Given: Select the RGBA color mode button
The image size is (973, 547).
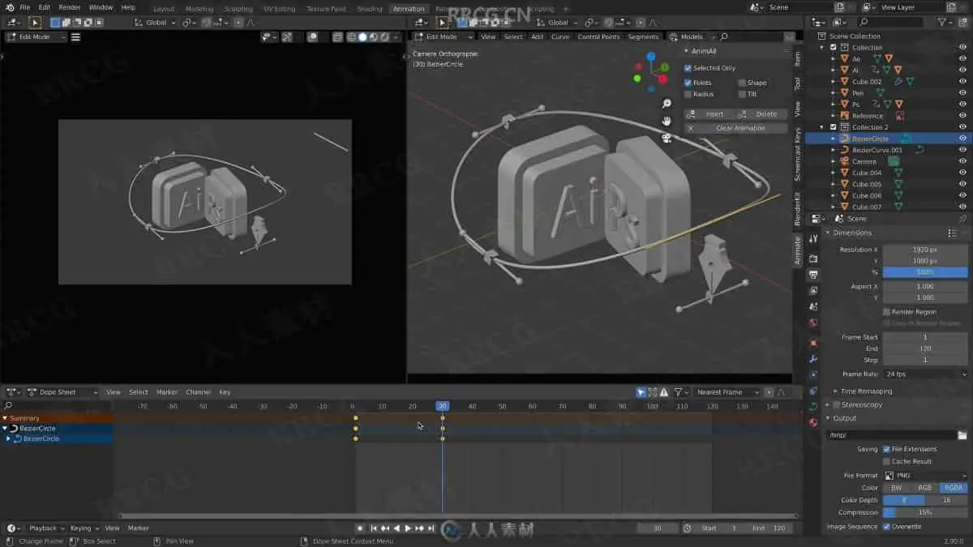Looking at the screenshot, I should [954, 488].
